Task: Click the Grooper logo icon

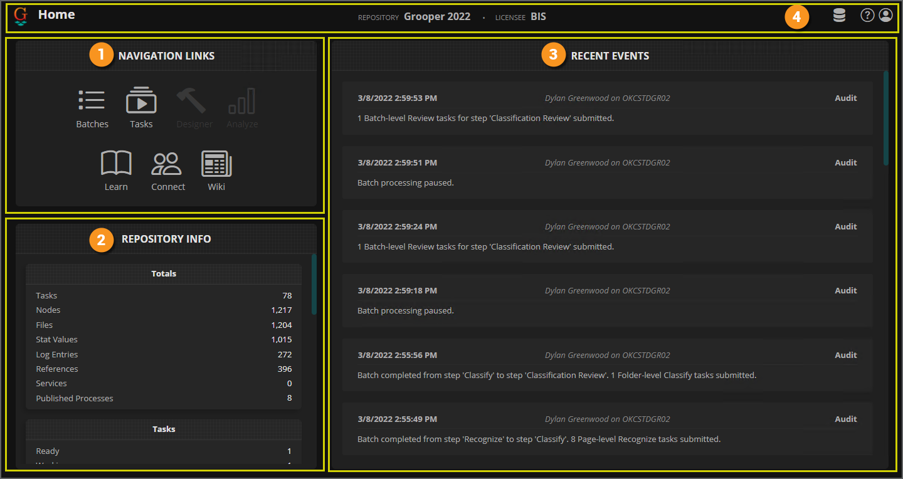Action: 21,16
